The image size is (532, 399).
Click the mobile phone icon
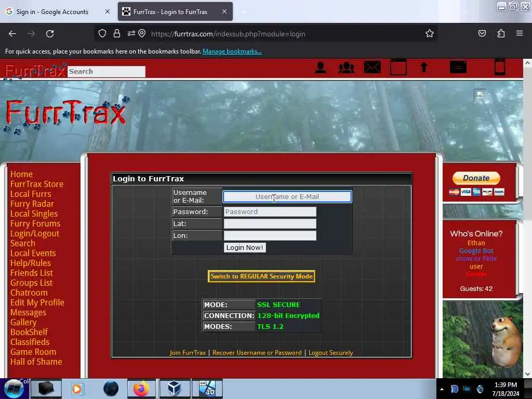coord(500,67)
